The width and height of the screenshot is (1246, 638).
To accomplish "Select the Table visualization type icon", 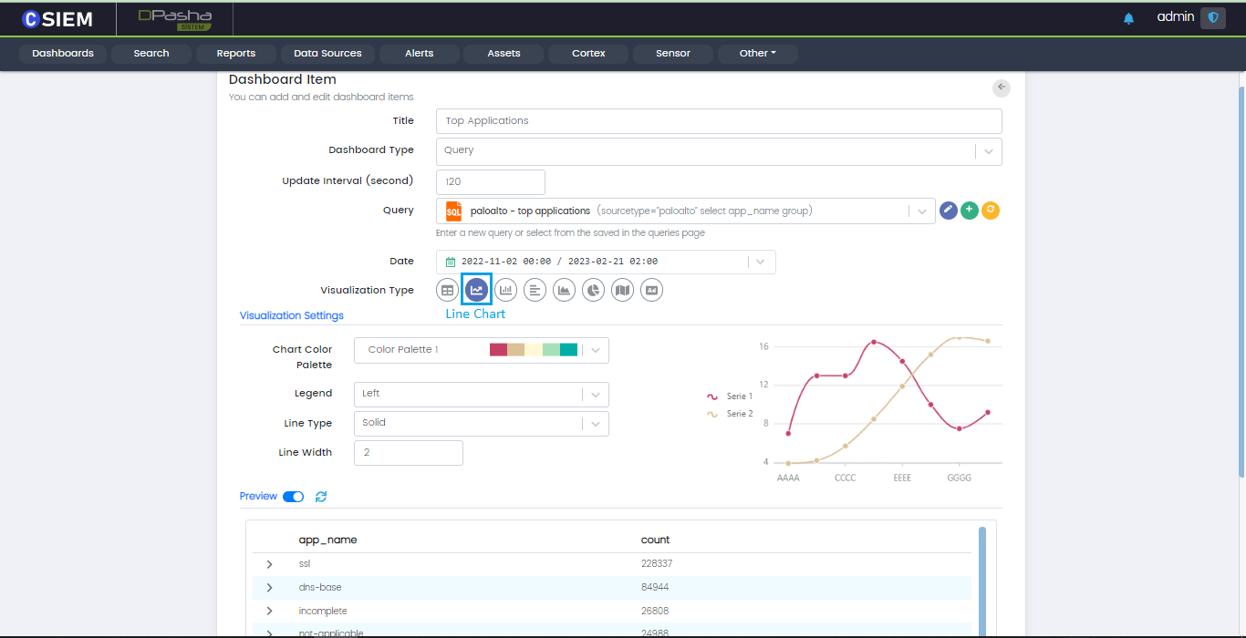I will pos(447,290).
